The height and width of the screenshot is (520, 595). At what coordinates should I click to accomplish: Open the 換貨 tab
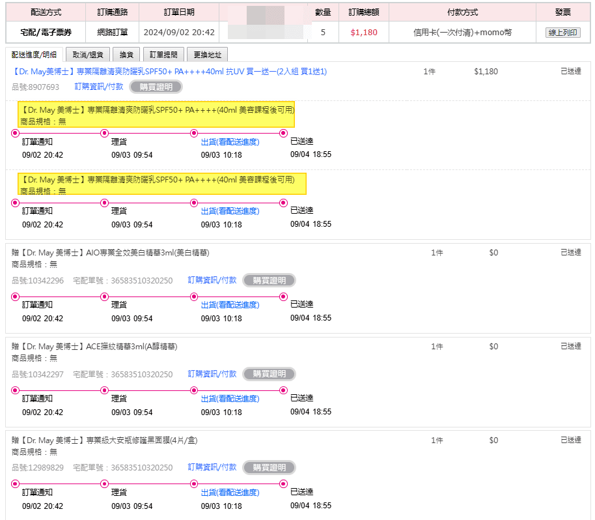(126, 55)
